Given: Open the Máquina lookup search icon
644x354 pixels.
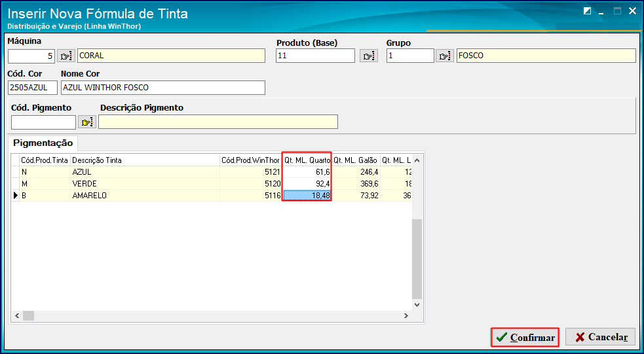Looking at the screenshot, I should (x=66, y=56).
